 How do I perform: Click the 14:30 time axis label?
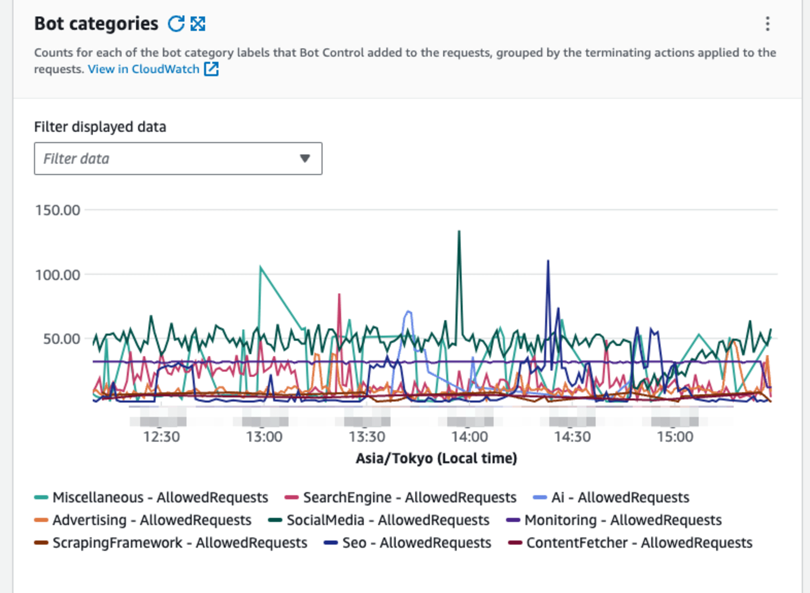tap(572, 437)
